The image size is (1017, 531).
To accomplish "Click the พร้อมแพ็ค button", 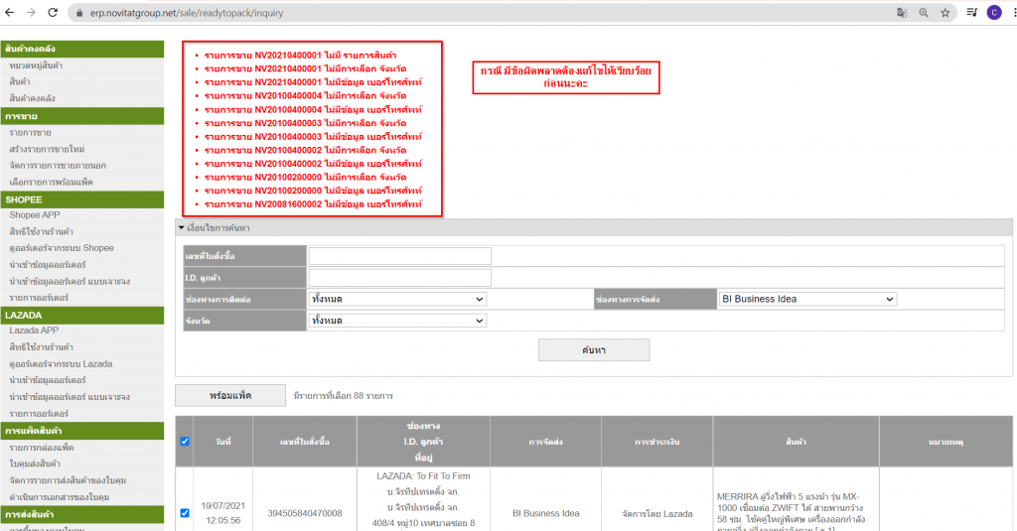I will (x=230, y=395).
